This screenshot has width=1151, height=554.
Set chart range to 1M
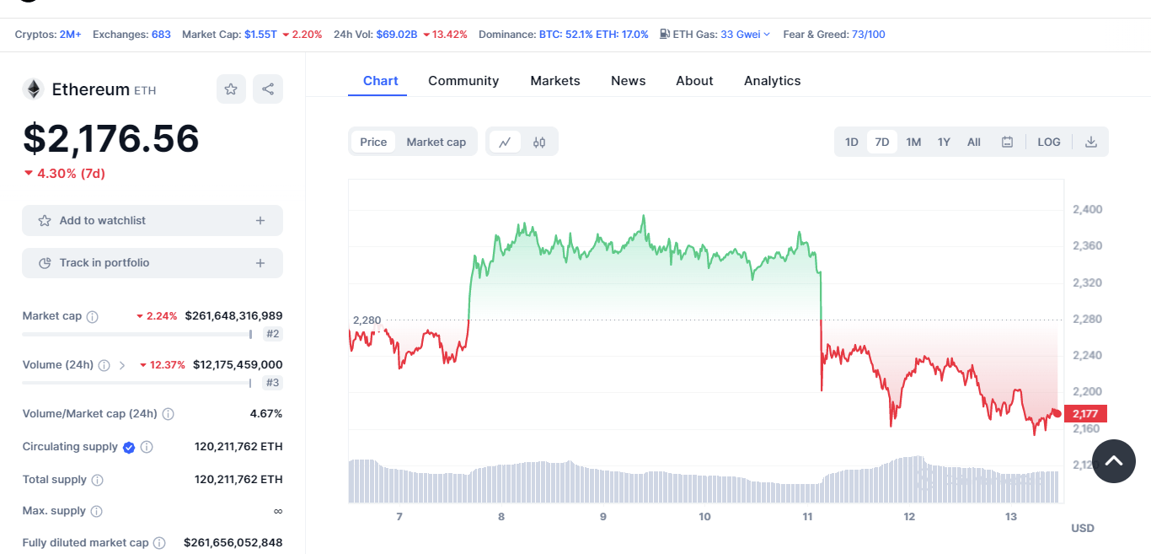click(913, 142)
